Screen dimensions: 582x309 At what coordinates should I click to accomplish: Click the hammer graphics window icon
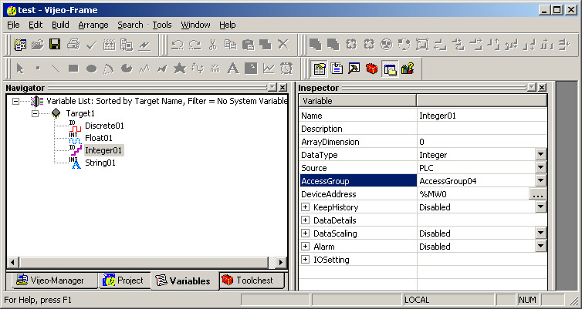354,68
